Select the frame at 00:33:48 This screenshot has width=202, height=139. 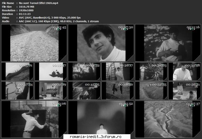click(185, 72)
